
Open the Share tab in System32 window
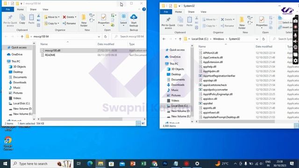[x=191, y=12]
